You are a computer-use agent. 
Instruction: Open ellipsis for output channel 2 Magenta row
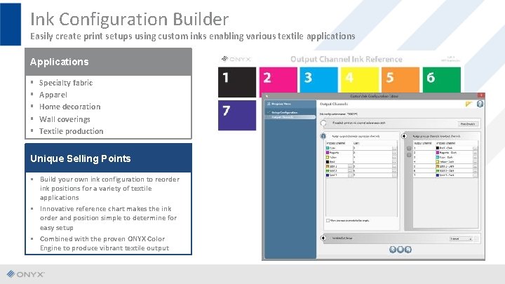(x=475, y=153)
